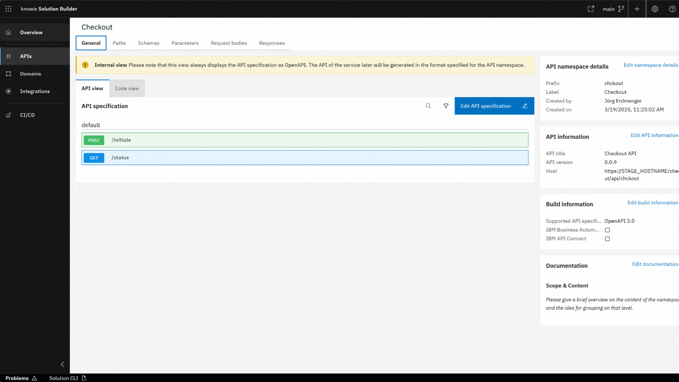The image size is (679, 382).
Task: Expand the POST /initiate operation
Action: click(x=304, y=140)
